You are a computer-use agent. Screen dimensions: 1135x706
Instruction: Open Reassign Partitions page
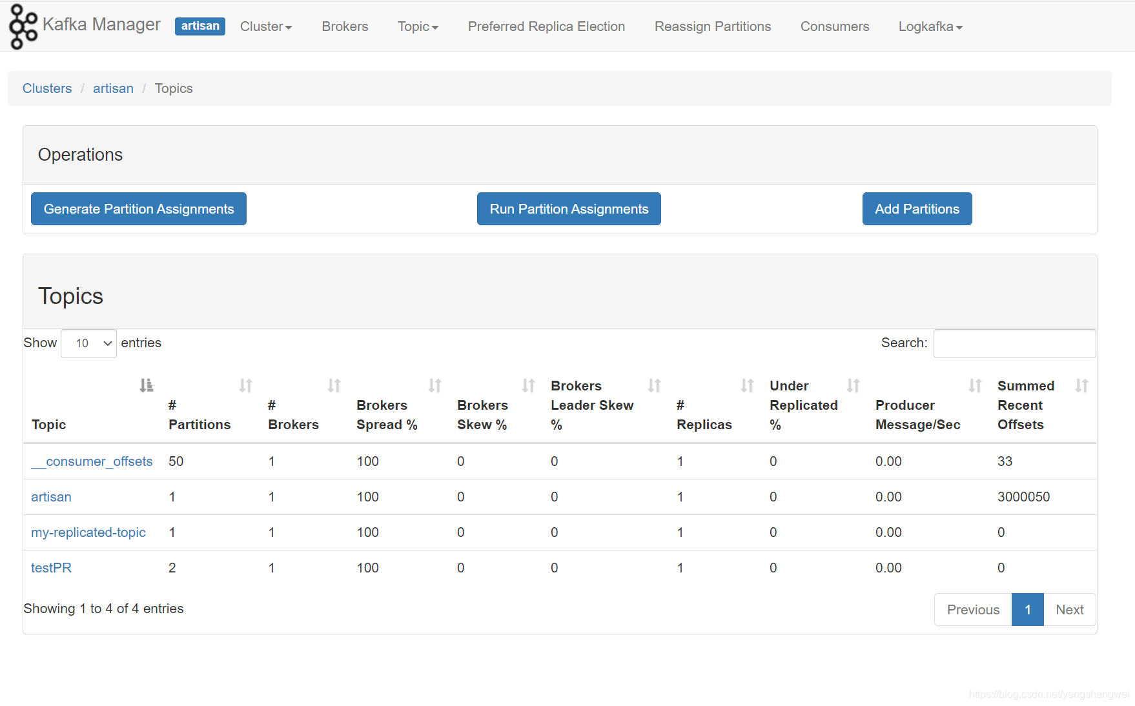coord(713,26)
